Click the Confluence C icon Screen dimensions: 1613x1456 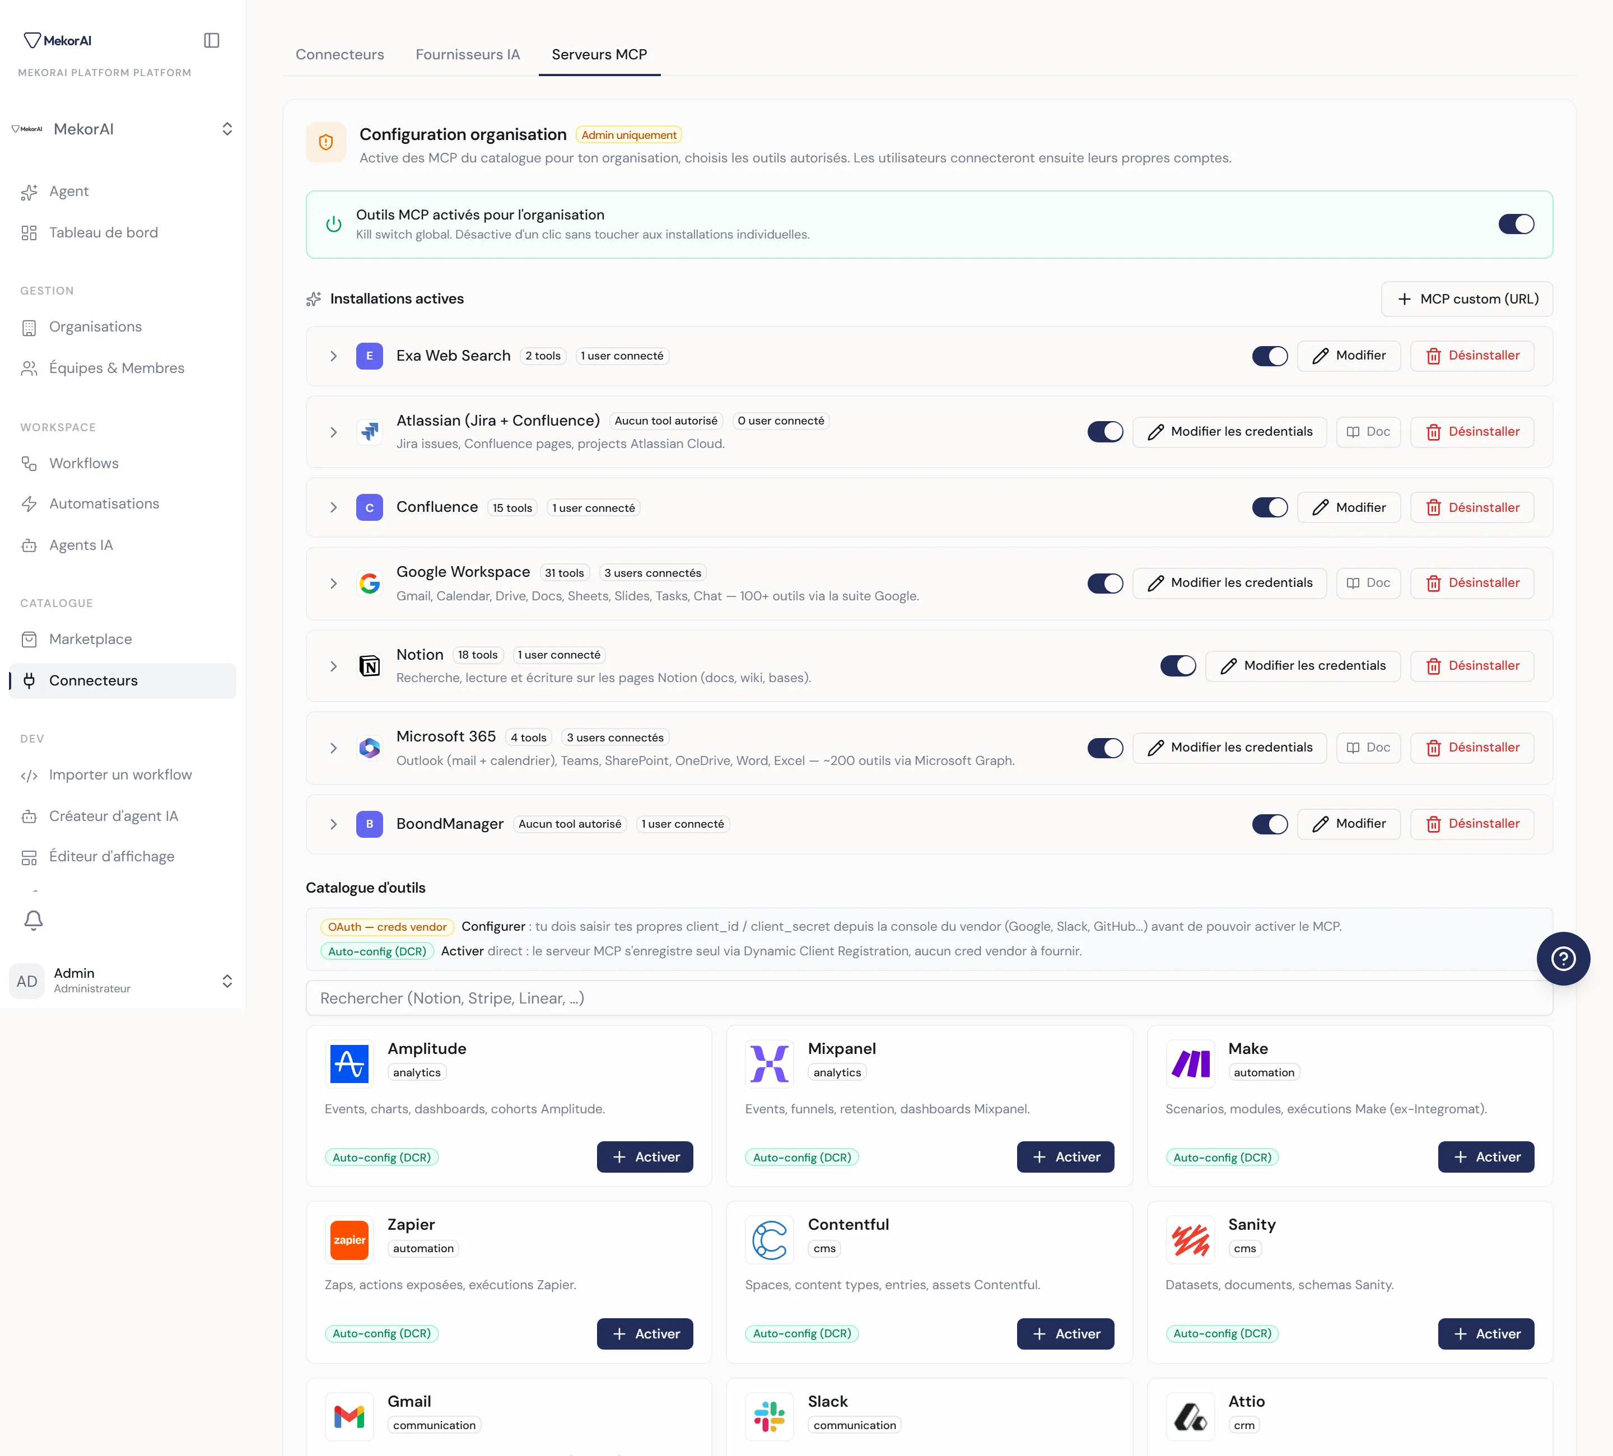click(x=369, y=508)
